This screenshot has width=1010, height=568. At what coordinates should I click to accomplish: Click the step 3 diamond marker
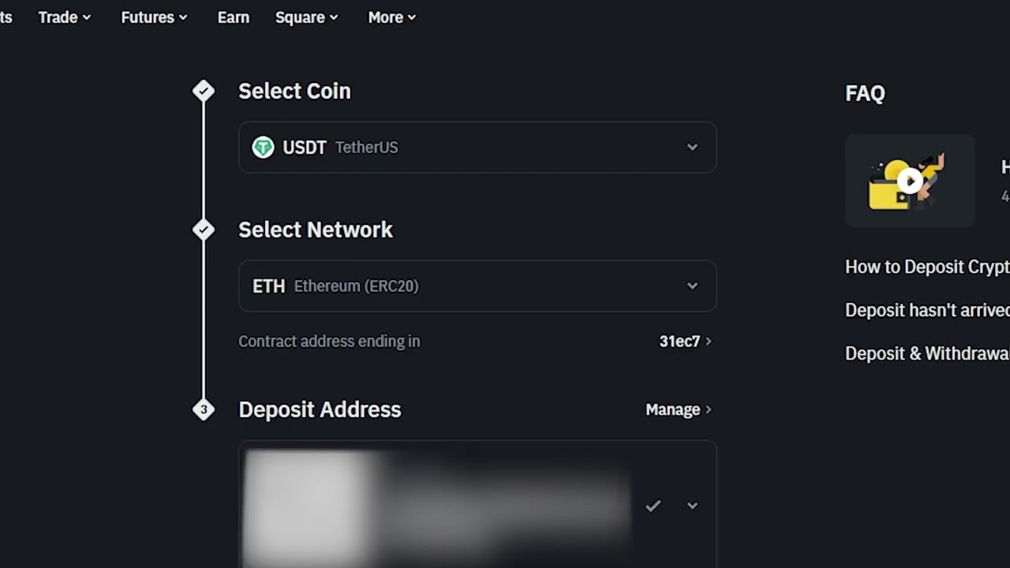[x=204, y=409]
